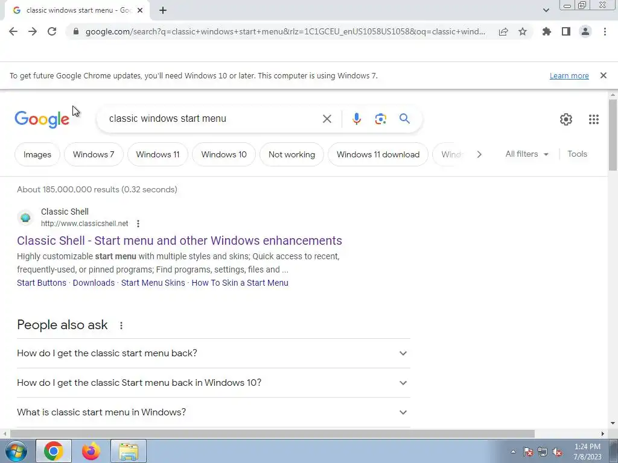Open Classic Shell - Start menu result title
This screenshot has width=618, height=463.
(x=179, y=241)
